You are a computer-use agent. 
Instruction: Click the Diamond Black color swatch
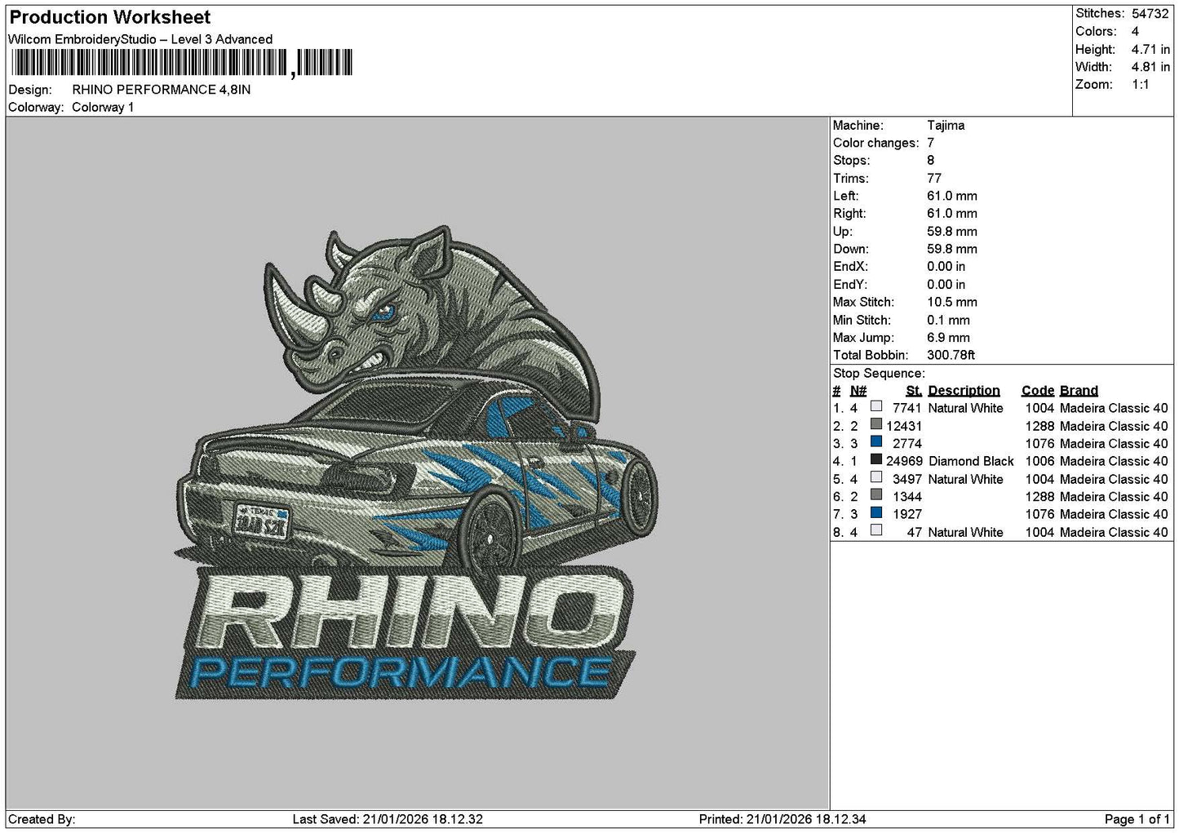[x=876, y=459]
